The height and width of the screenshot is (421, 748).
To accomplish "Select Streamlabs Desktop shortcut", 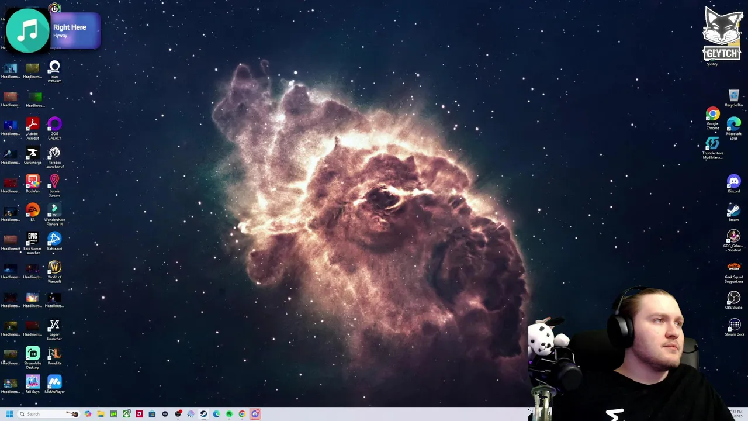I will coord(32,358).
